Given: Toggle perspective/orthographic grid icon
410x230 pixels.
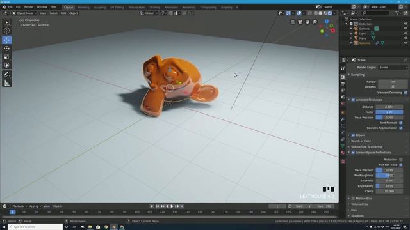Looking at the screenshot, I should tap(293, 22).
